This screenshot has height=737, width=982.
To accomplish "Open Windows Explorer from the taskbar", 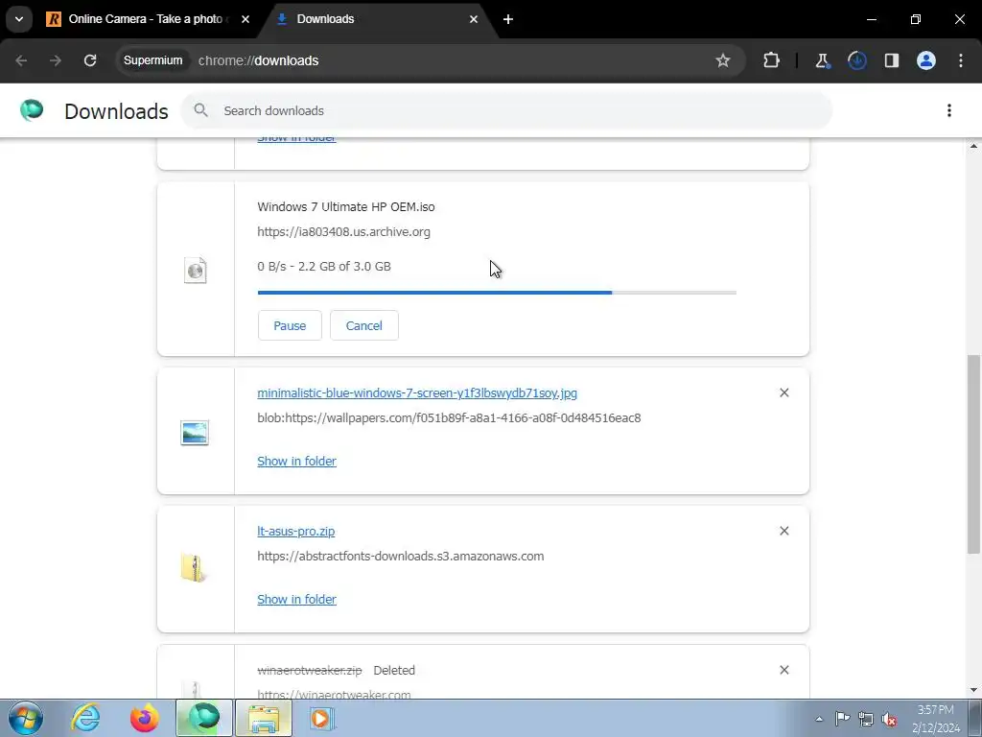I will 264,718.
